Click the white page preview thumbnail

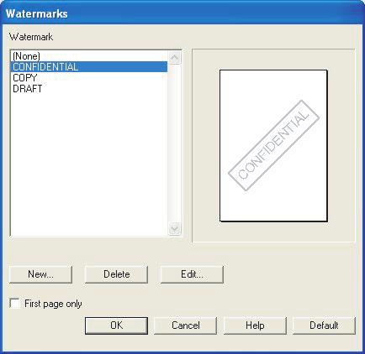(x=273, y=146)
